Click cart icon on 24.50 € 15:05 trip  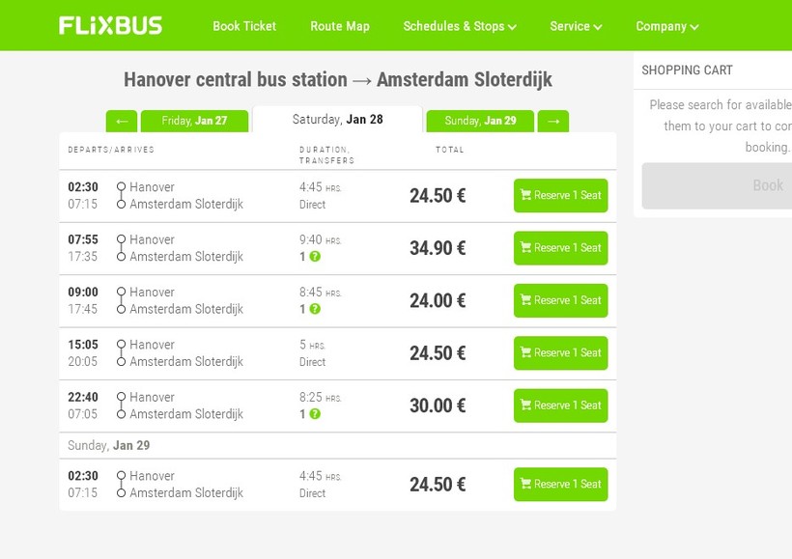coord(525,352)
